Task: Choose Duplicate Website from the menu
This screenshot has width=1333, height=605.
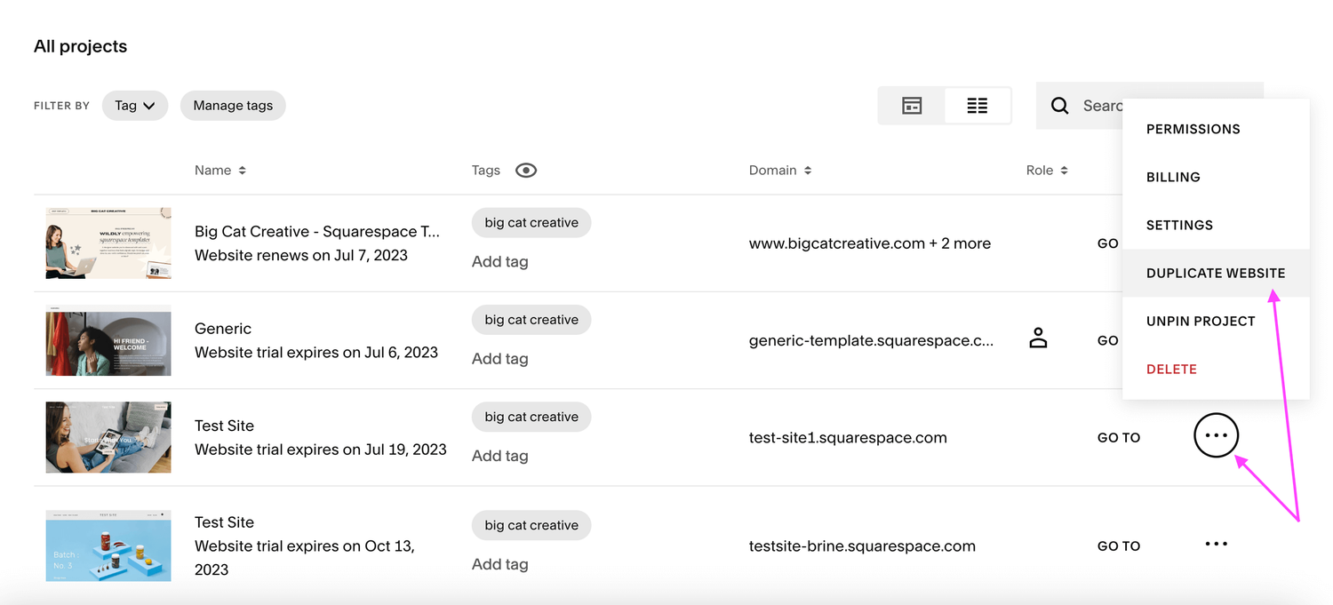Action: 1216,273
